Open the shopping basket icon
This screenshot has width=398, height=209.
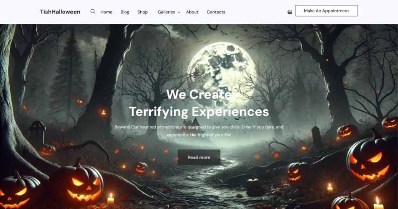pos(290,12)
